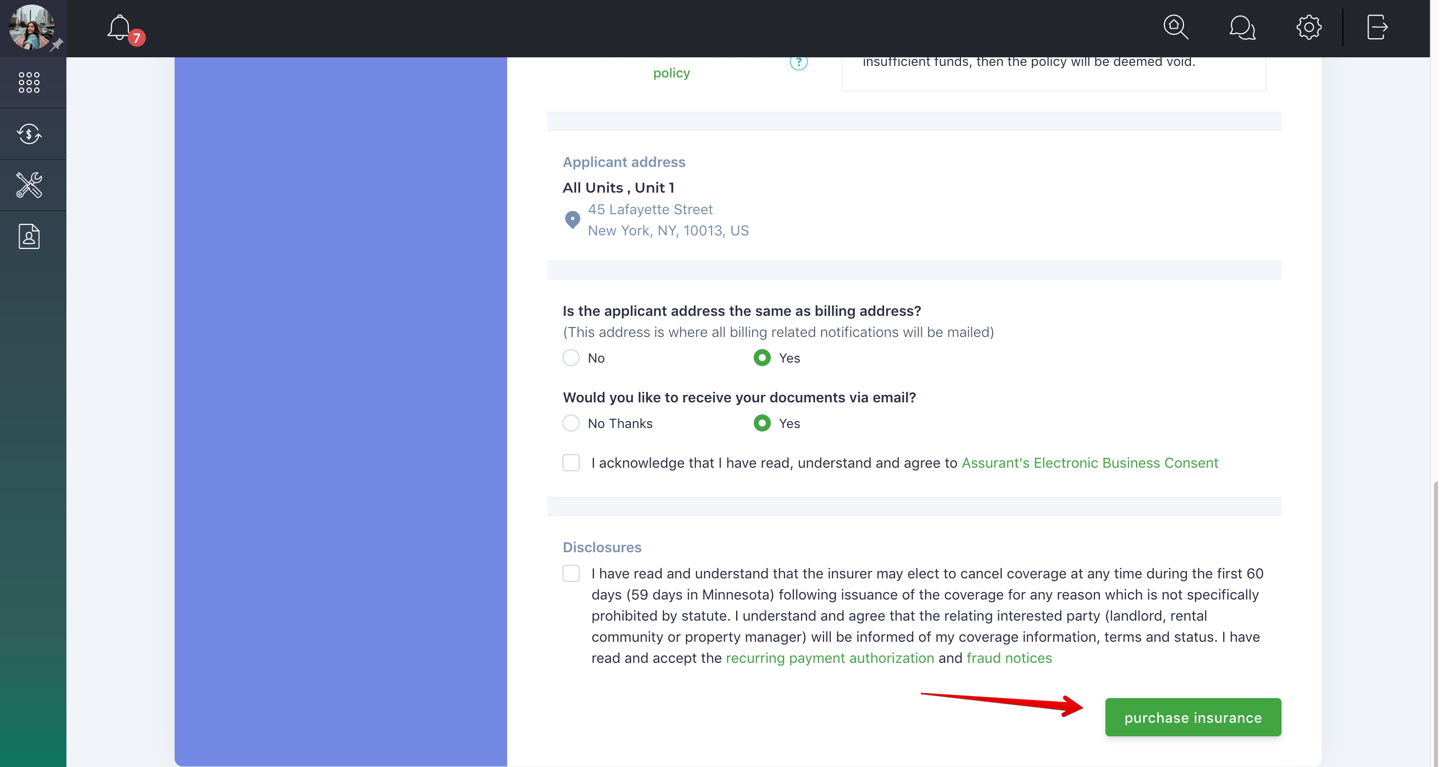This screenshot has width=1440, height=767.
Task: Check the Electronic Business Consent acknowledgment box
Action: click(571, 463)
